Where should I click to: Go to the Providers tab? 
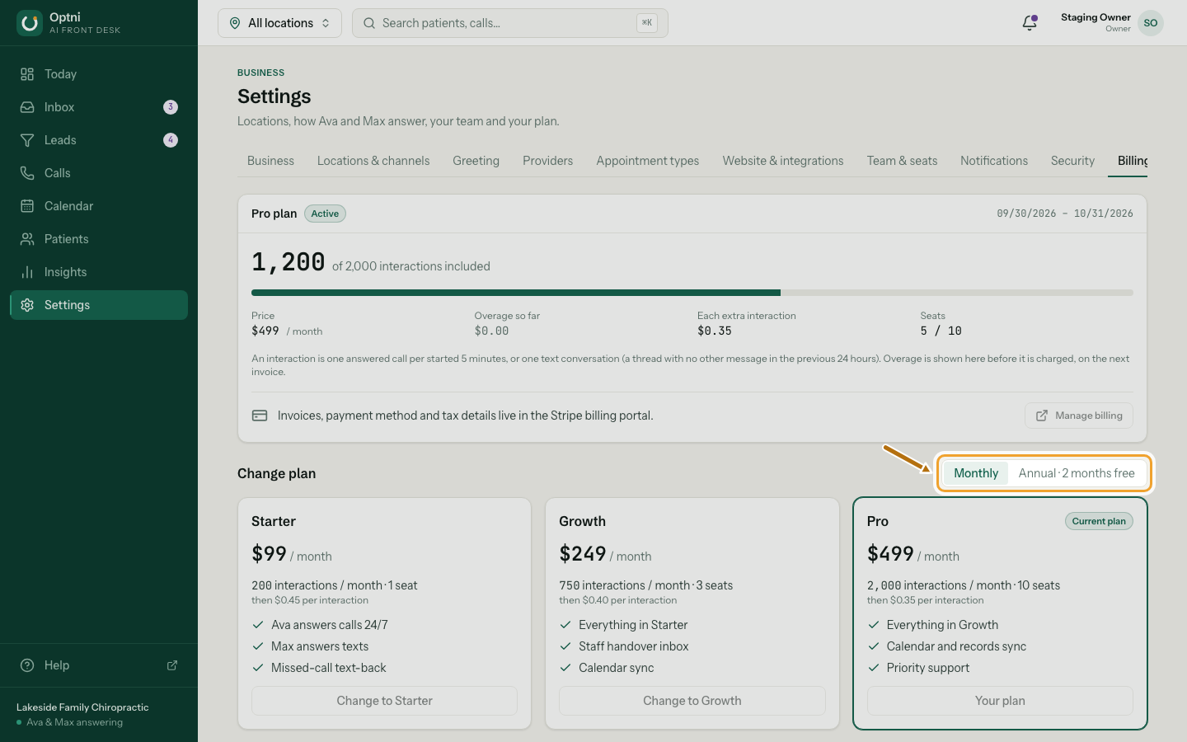pyautogui.click(x=547, y=161)
